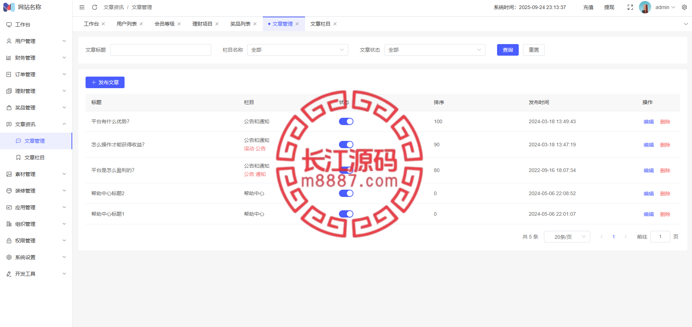Click the admin avatar image
This screenshot has height=327, width=692.
pos(645,7)
